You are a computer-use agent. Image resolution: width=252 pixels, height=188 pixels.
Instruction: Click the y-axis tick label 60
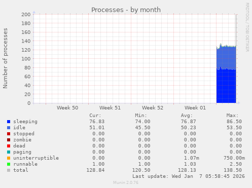(x=27, y=77)
